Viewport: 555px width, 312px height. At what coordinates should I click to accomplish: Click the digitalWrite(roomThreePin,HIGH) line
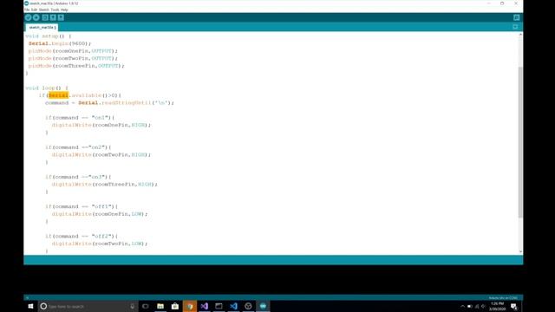[x=105, y=185]
